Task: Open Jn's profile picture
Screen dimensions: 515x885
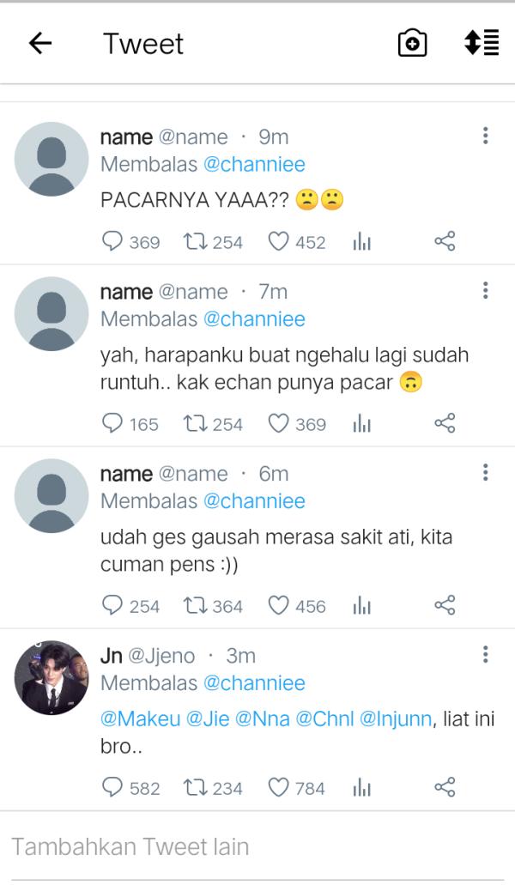Action: point(51,677)
